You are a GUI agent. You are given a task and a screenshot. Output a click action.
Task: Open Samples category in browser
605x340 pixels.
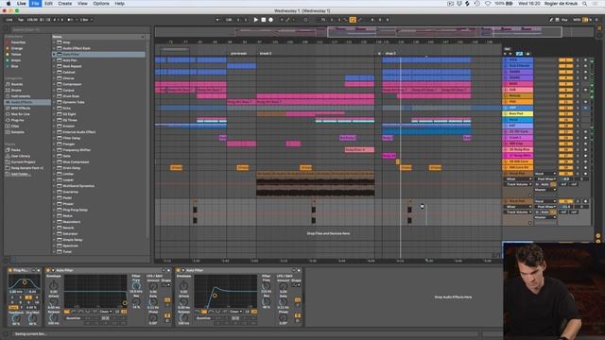pyautogui.click(x=18, y=132)
